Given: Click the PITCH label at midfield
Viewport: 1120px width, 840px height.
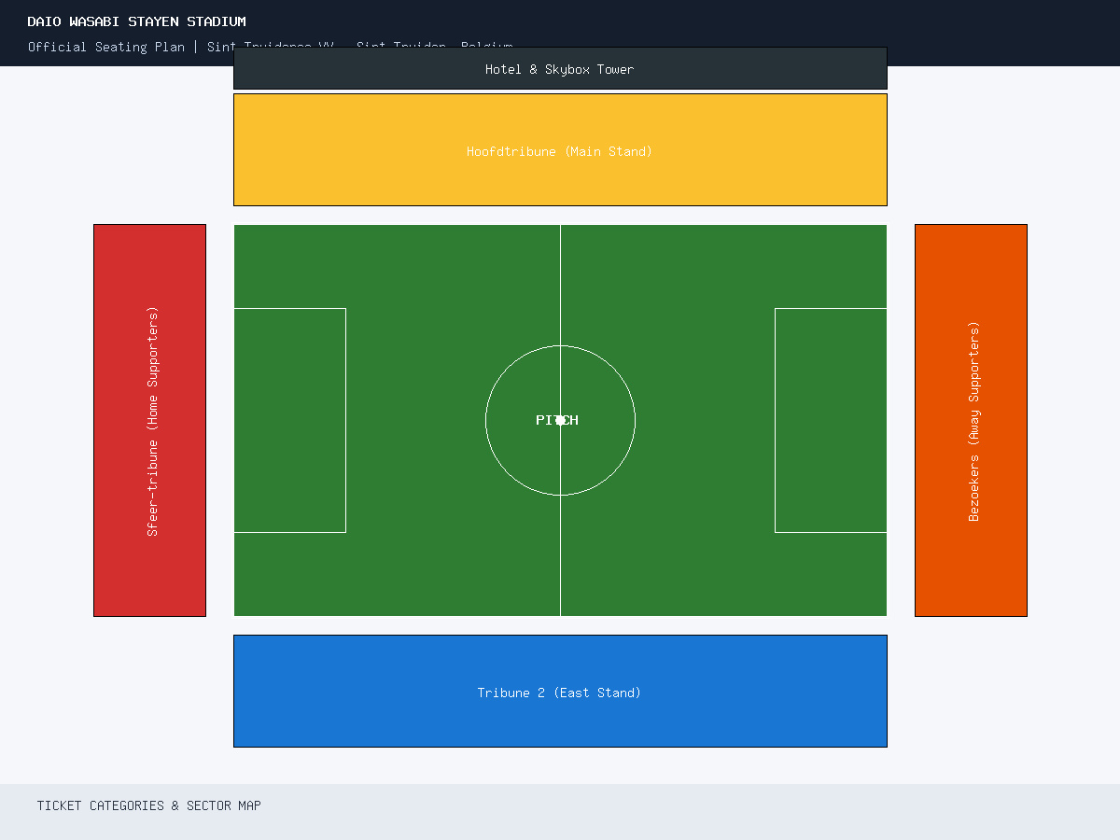Looking at the screenshot, I should pos(557,420).
